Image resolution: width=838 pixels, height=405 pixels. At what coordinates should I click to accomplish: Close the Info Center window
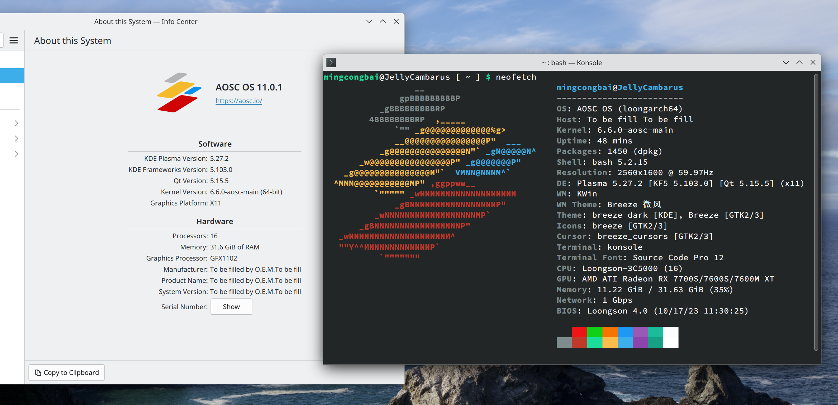[x=396, y=21]
